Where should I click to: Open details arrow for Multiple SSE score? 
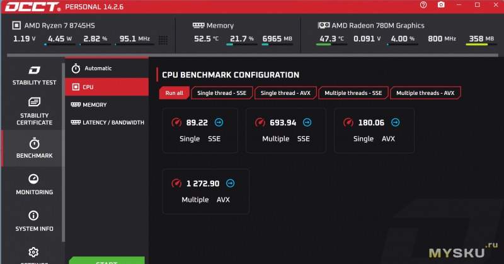coord(307,122)
